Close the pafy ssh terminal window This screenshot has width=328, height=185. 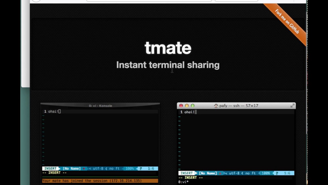pos(181,106)
